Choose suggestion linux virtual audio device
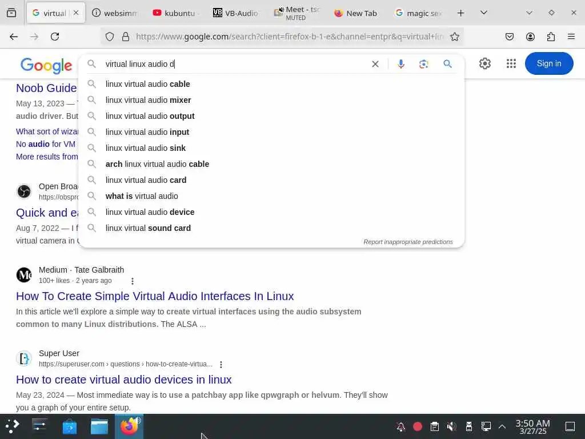Image resolution: width=585 pixels, height=439 pixels. click(x=271, y=212)
